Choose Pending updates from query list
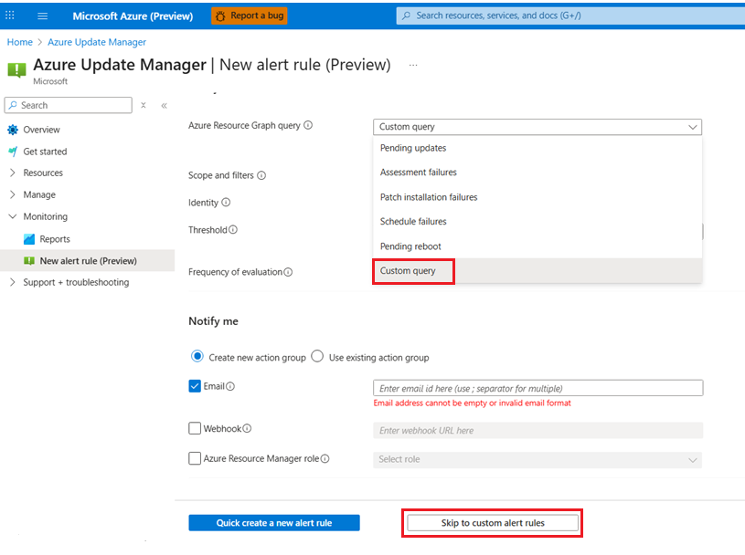Image resolution: width=745 pixels, height=555 pixels. (413, 148)
